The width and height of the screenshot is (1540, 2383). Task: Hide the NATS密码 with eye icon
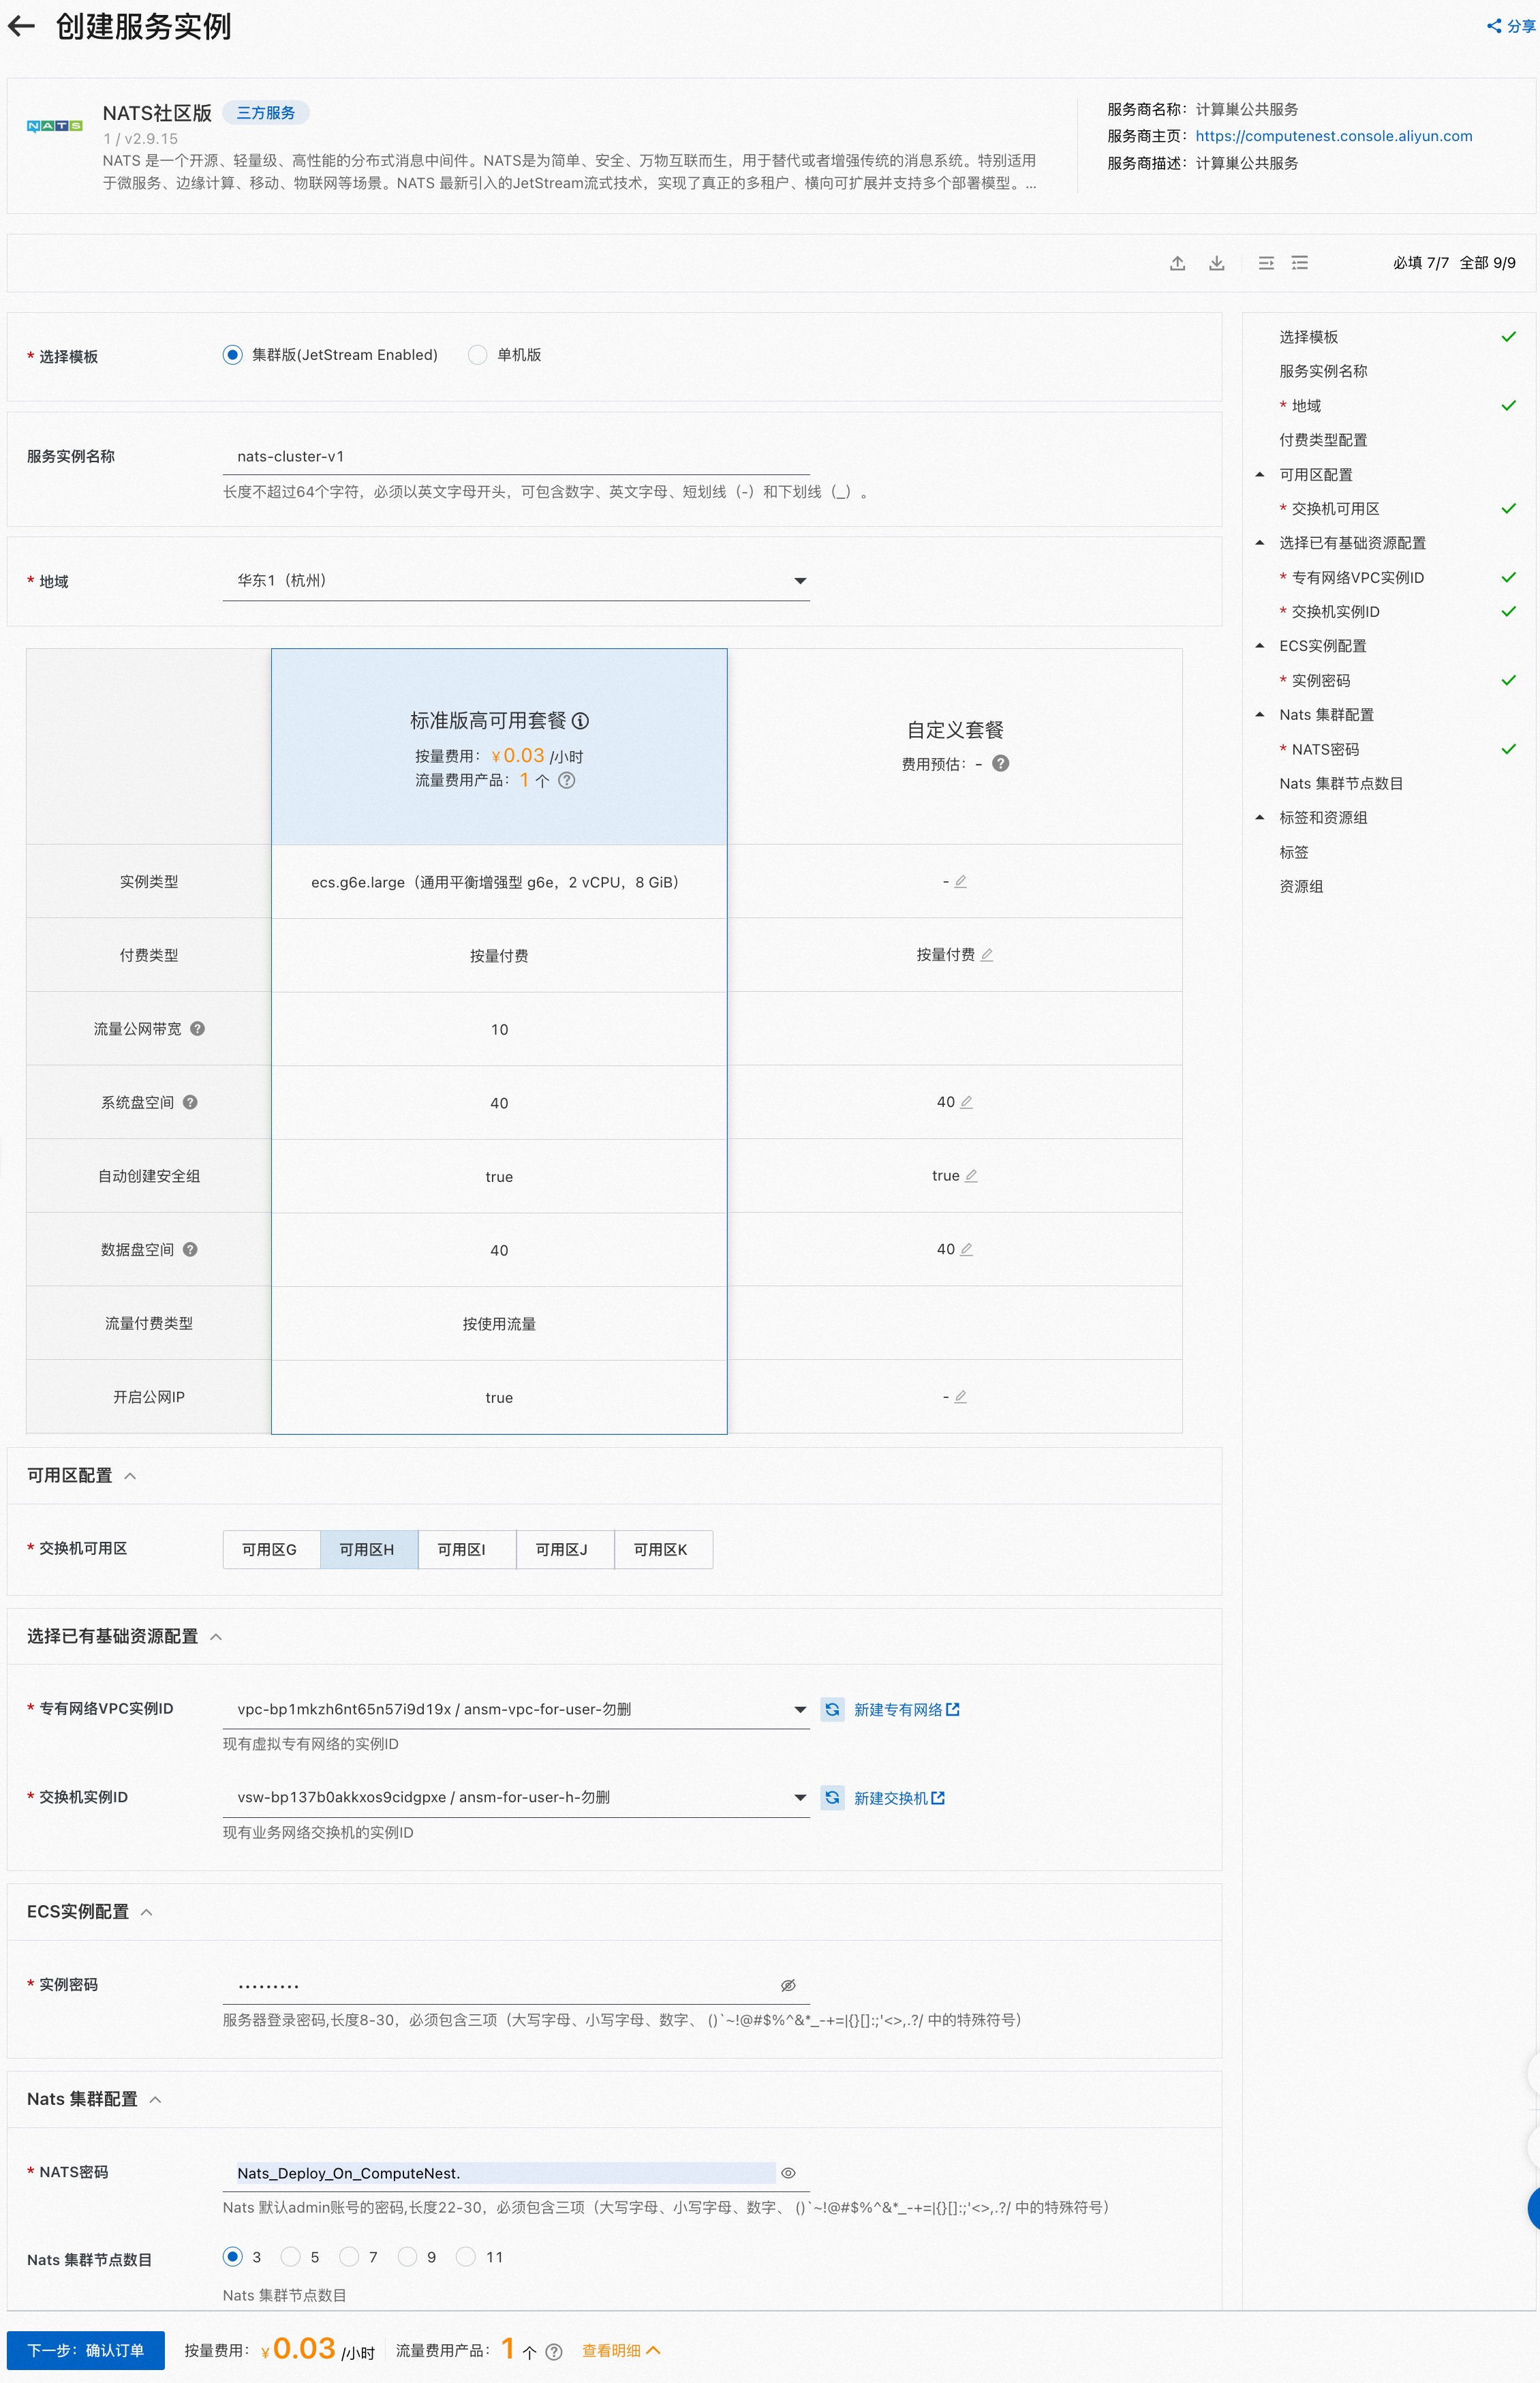[x=788, y=2173]
